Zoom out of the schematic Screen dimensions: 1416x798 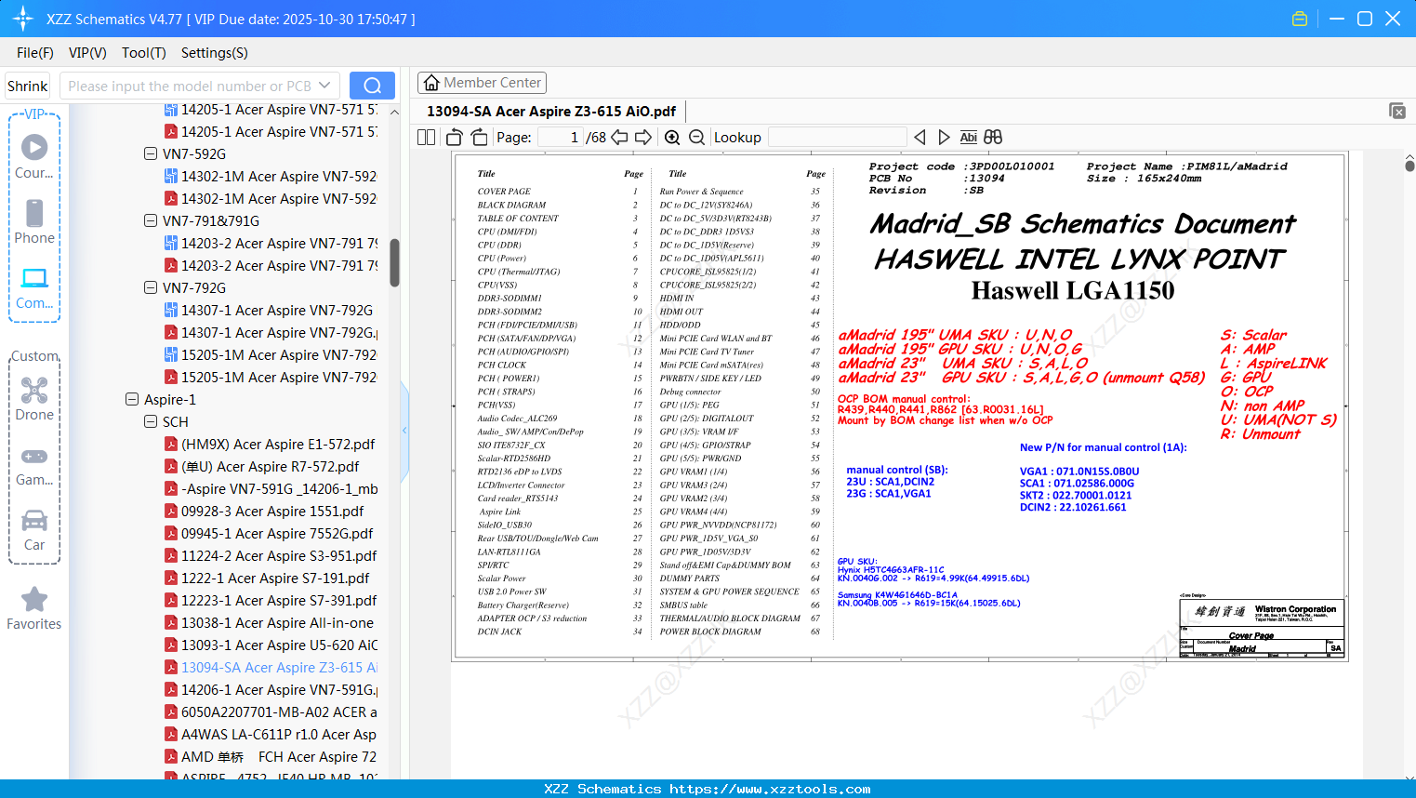(697, 138)
